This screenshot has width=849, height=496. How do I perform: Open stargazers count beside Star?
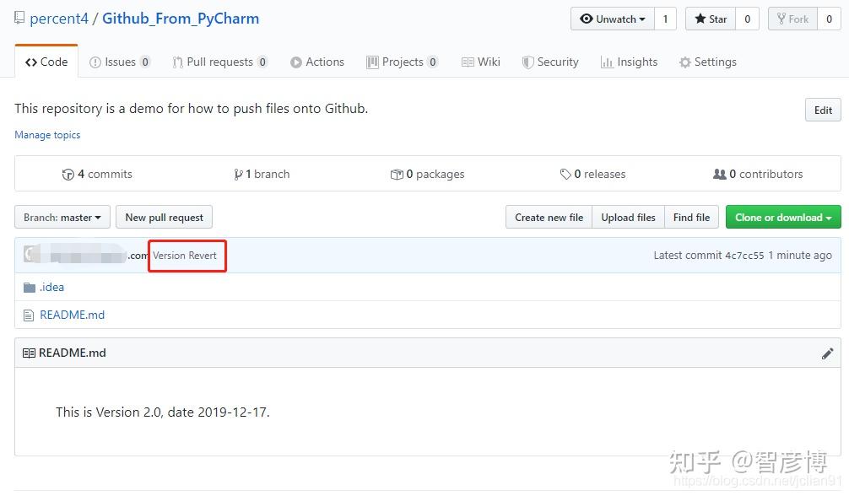[747, 19]
